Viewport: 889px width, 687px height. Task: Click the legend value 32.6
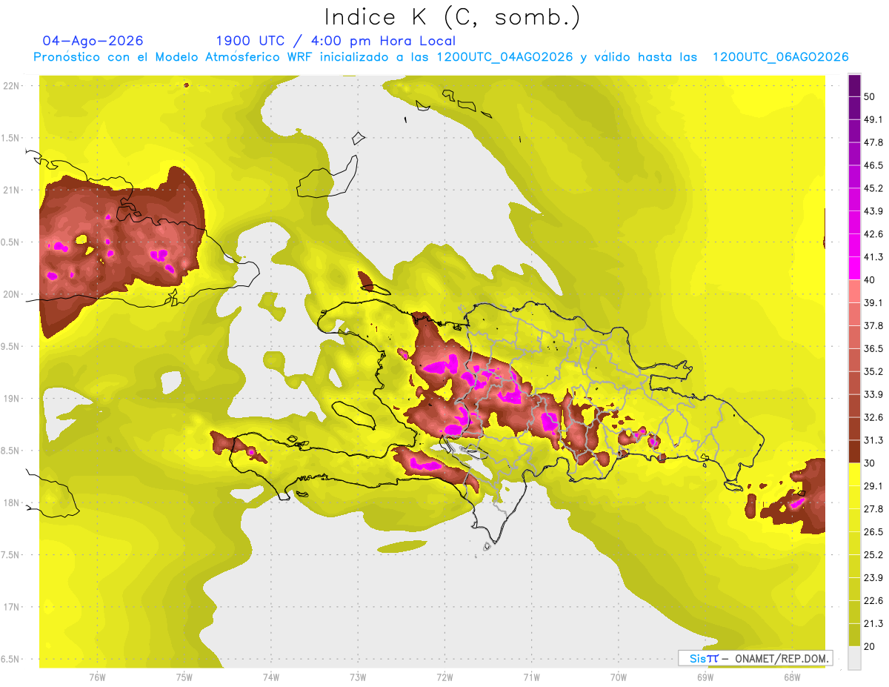(x=874, y=417)
